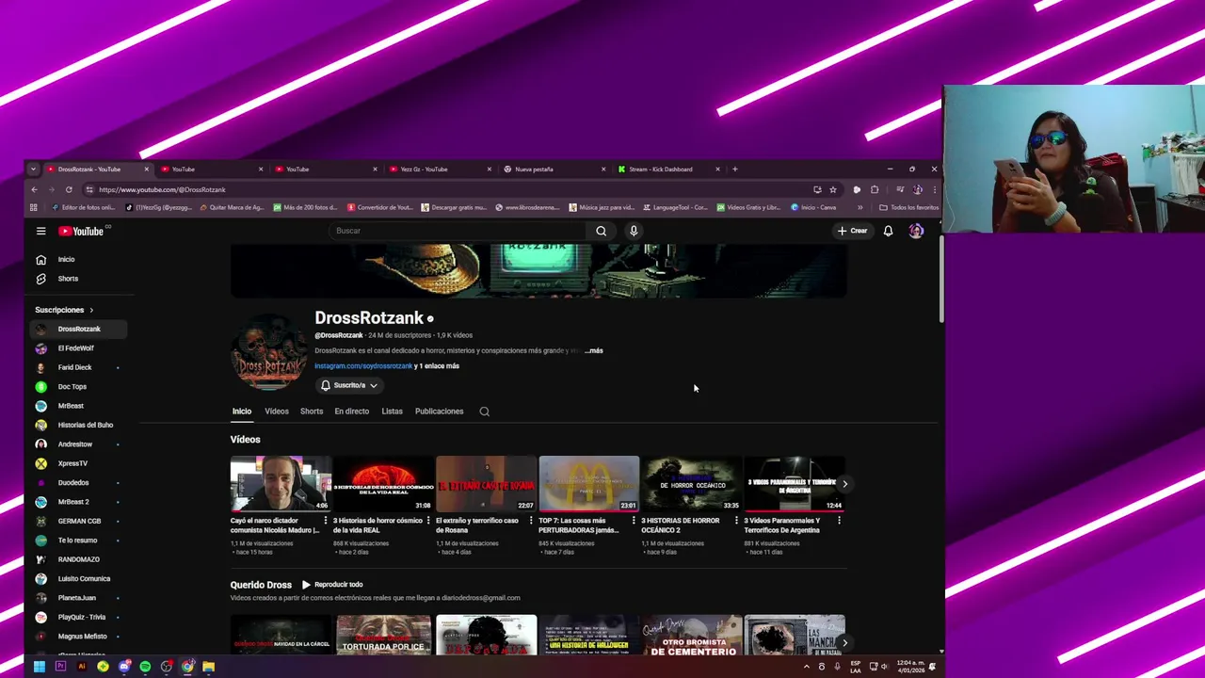The width and height of the screenshot is (1205, 678).
Task: Open the Suscrito/a subscription dropdown
Action: [x=348, y=385]
